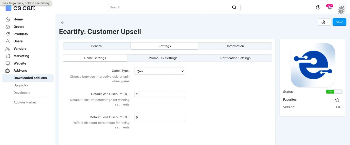Open the Information tab
The width and height of the screenshot is (350, 145).
click(x=235, y=46)
